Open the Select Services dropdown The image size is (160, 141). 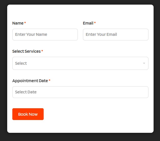coord(80,63)
